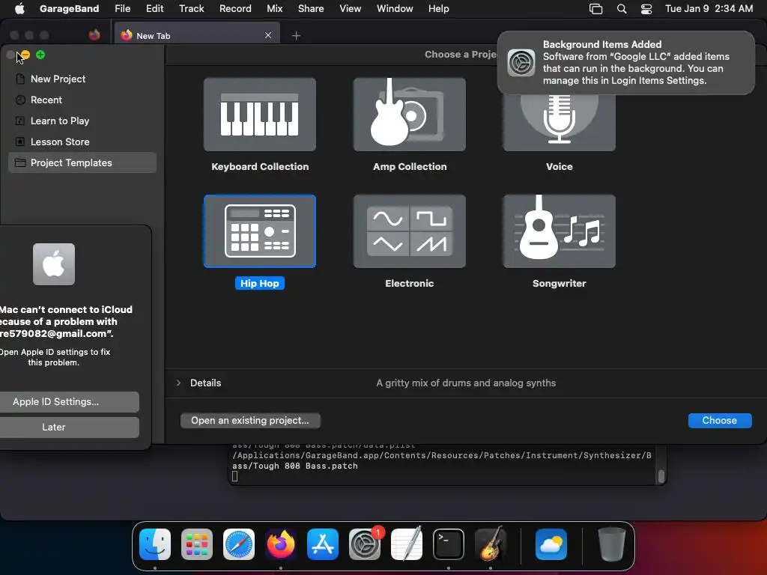Click the Background Items Added notification
The height and width of the screenshot is (575, 767).
point(626,63)
